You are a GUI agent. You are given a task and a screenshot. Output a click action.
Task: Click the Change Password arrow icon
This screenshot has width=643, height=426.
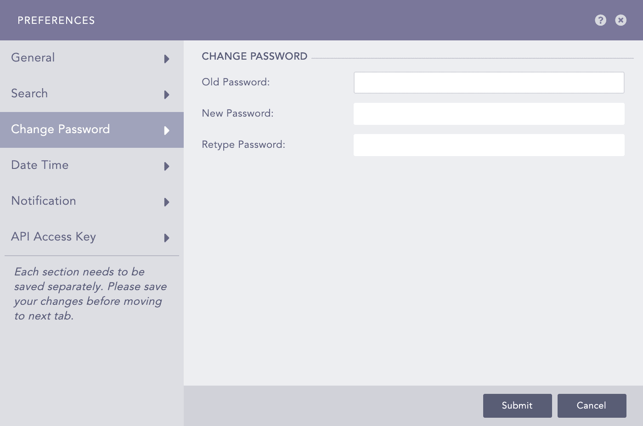click(167, 130)
